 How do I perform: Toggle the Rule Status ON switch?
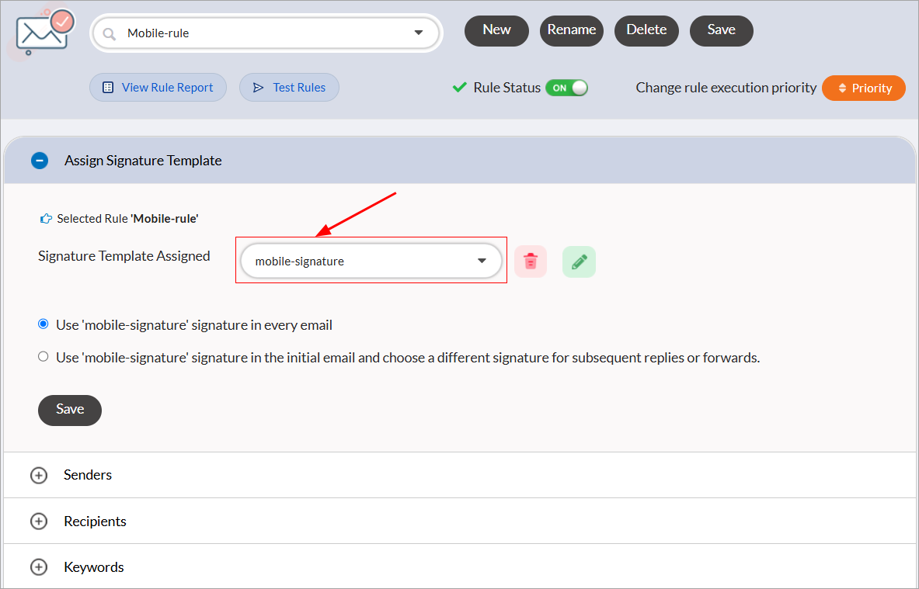point(566,88)
